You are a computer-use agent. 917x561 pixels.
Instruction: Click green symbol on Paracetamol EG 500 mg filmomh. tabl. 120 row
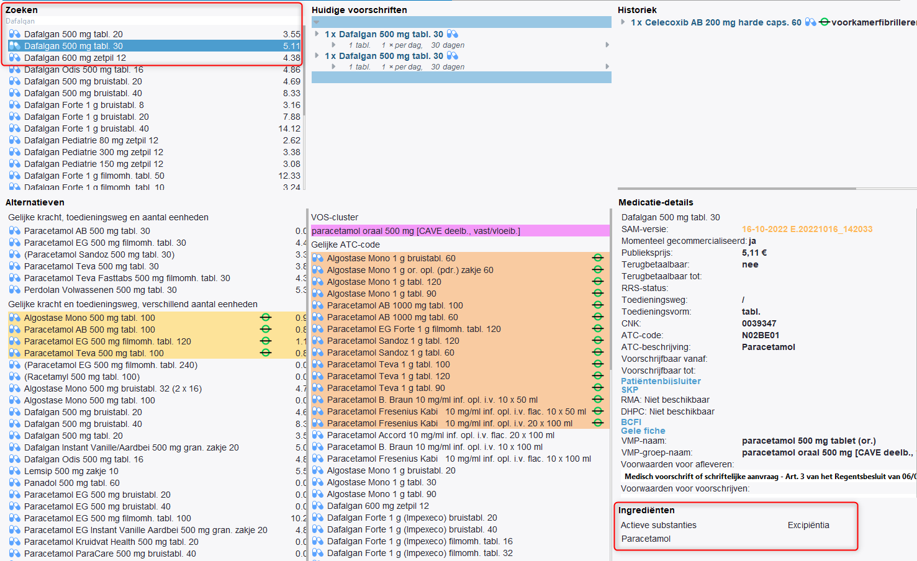266,341
